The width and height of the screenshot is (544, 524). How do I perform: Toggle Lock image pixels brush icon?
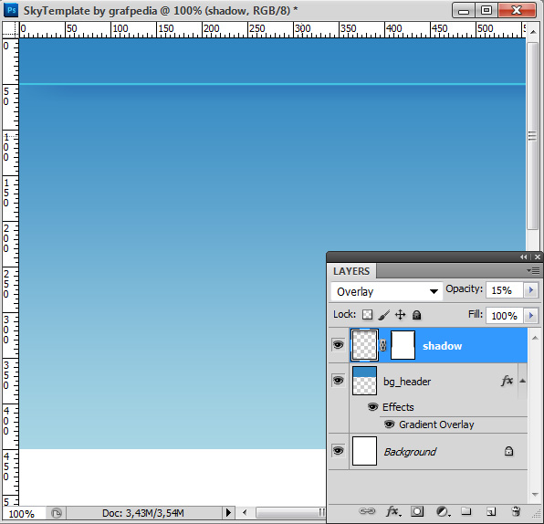pyautogui.click(x=383, y=315)
